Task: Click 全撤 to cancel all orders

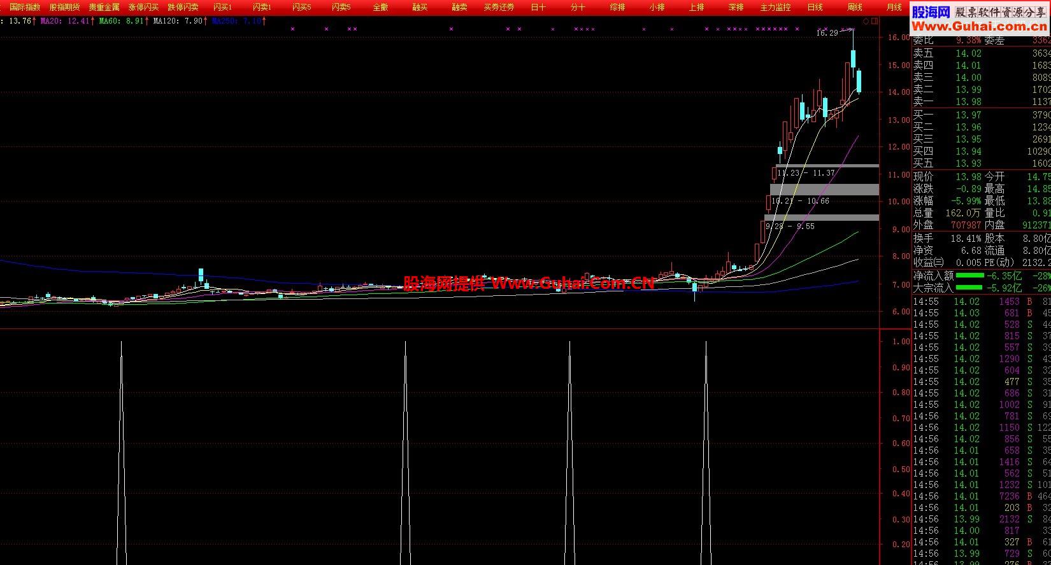Action: point(380,7)
